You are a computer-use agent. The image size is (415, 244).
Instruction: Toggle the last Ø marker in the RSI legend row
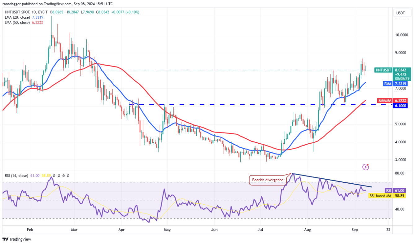click(x=68, y=176)
